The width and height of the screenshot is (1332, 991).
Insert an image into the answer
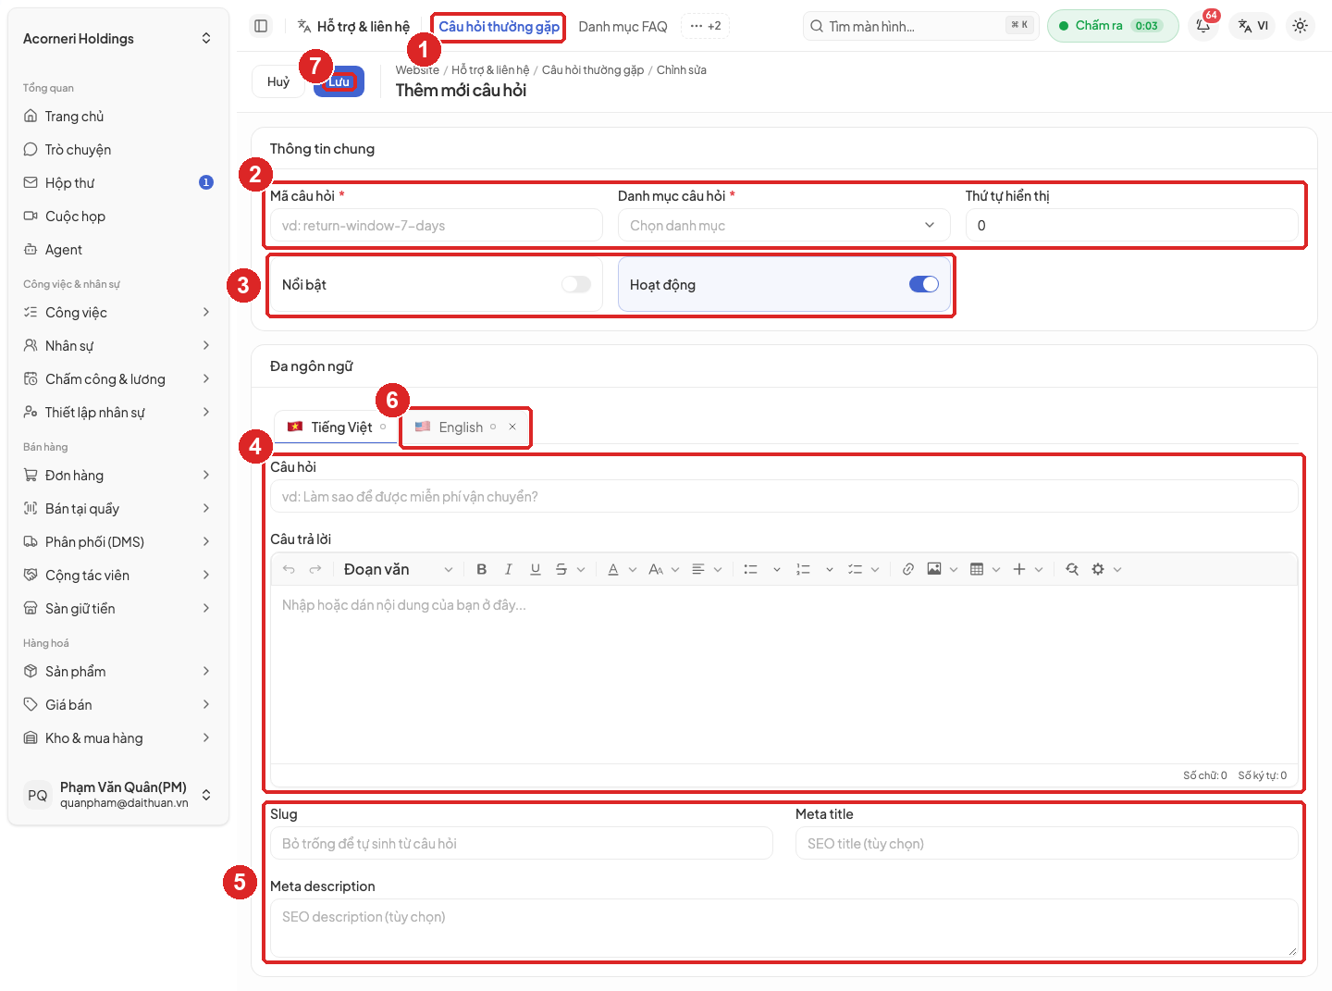tap(934, 569)
